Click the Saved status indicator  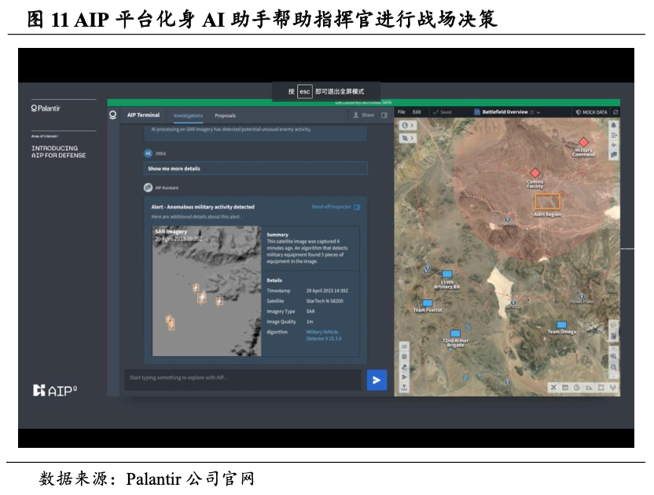[x=442, y=112]
